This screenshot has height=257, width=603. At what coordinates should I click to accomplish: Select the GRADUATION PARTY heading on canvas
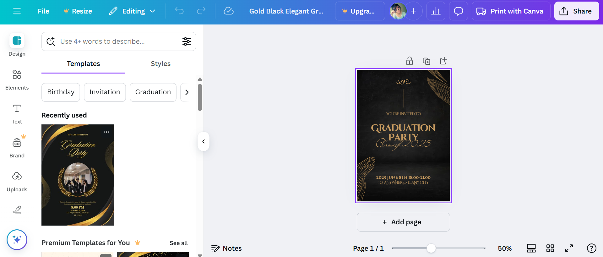[x=403, y=132]
